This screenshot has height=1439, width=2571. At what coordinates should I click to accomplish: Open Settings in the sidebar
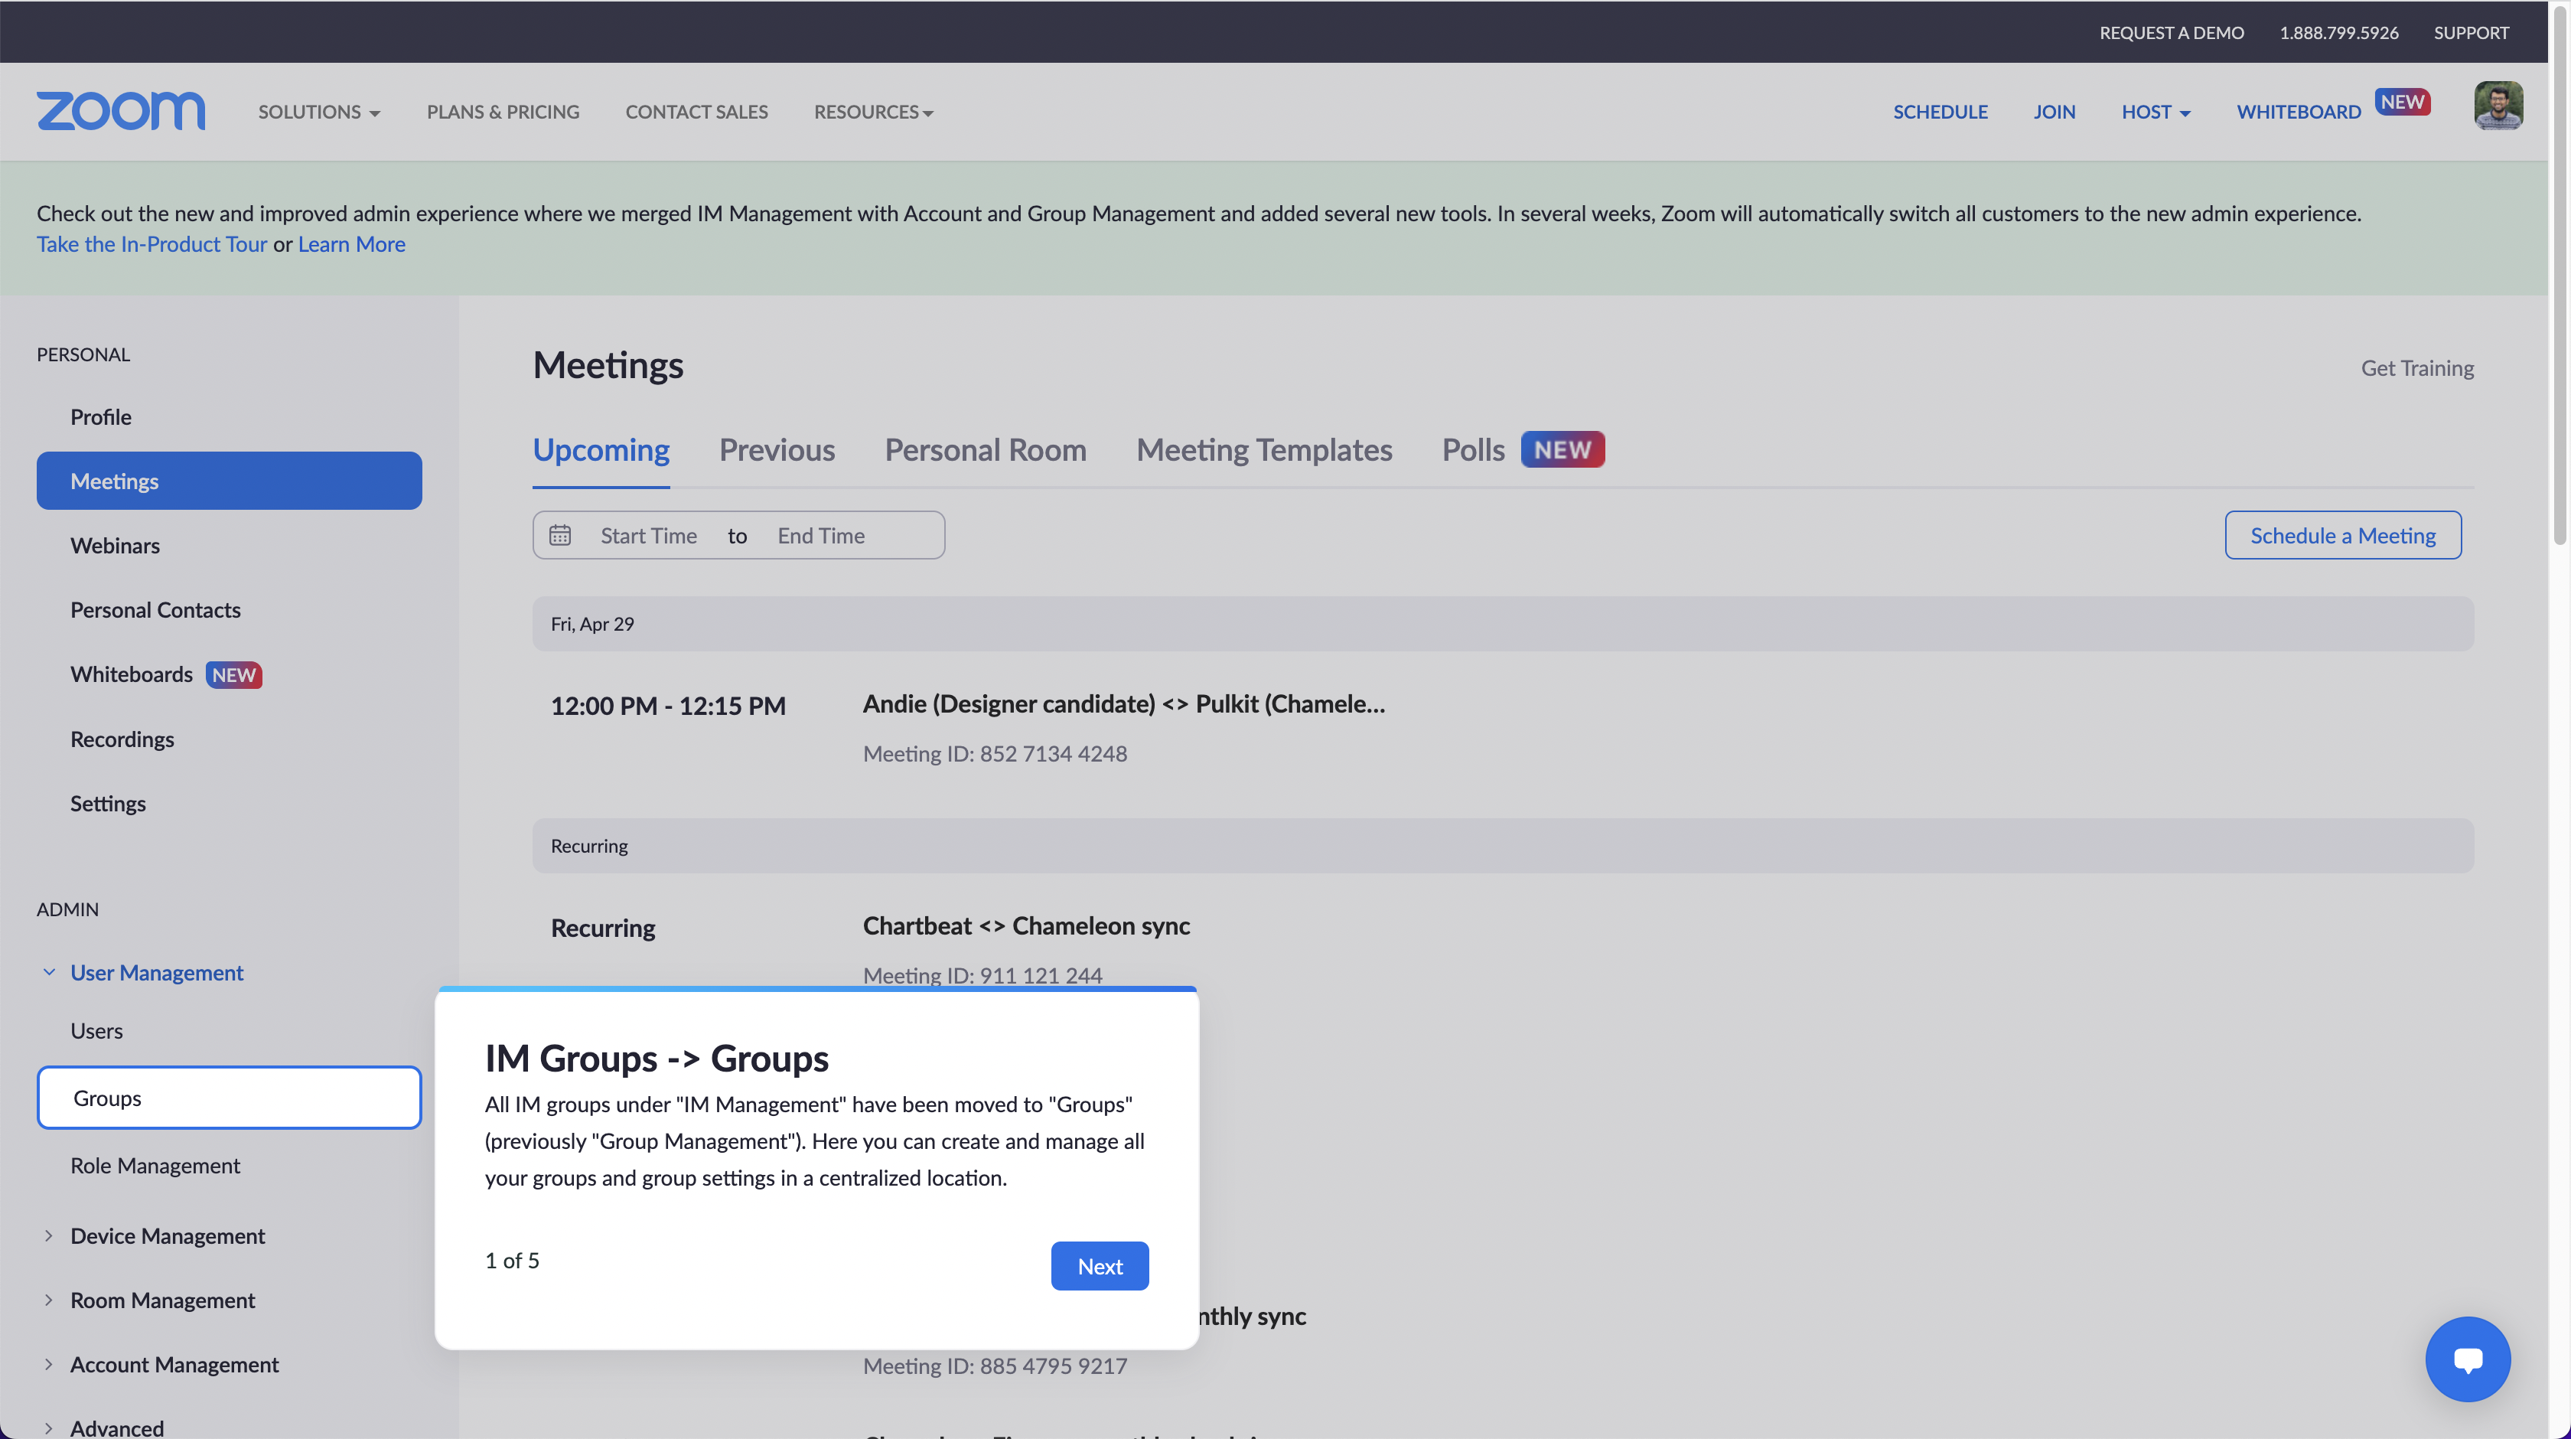click(x=108, y=803)
